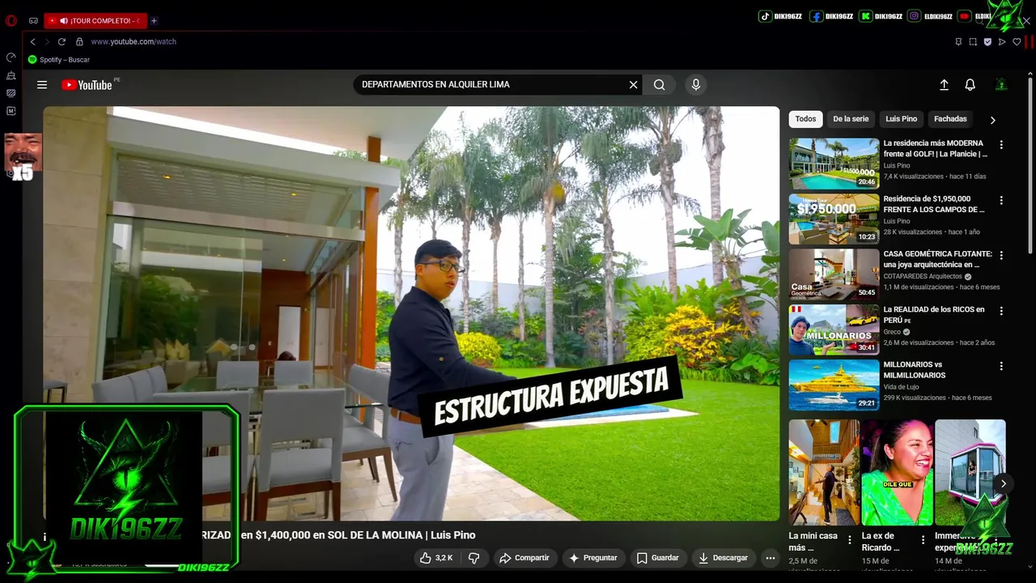Take a snapshot with capture icon
Viewport: 1036px width, 583px height.
(973, 41)
